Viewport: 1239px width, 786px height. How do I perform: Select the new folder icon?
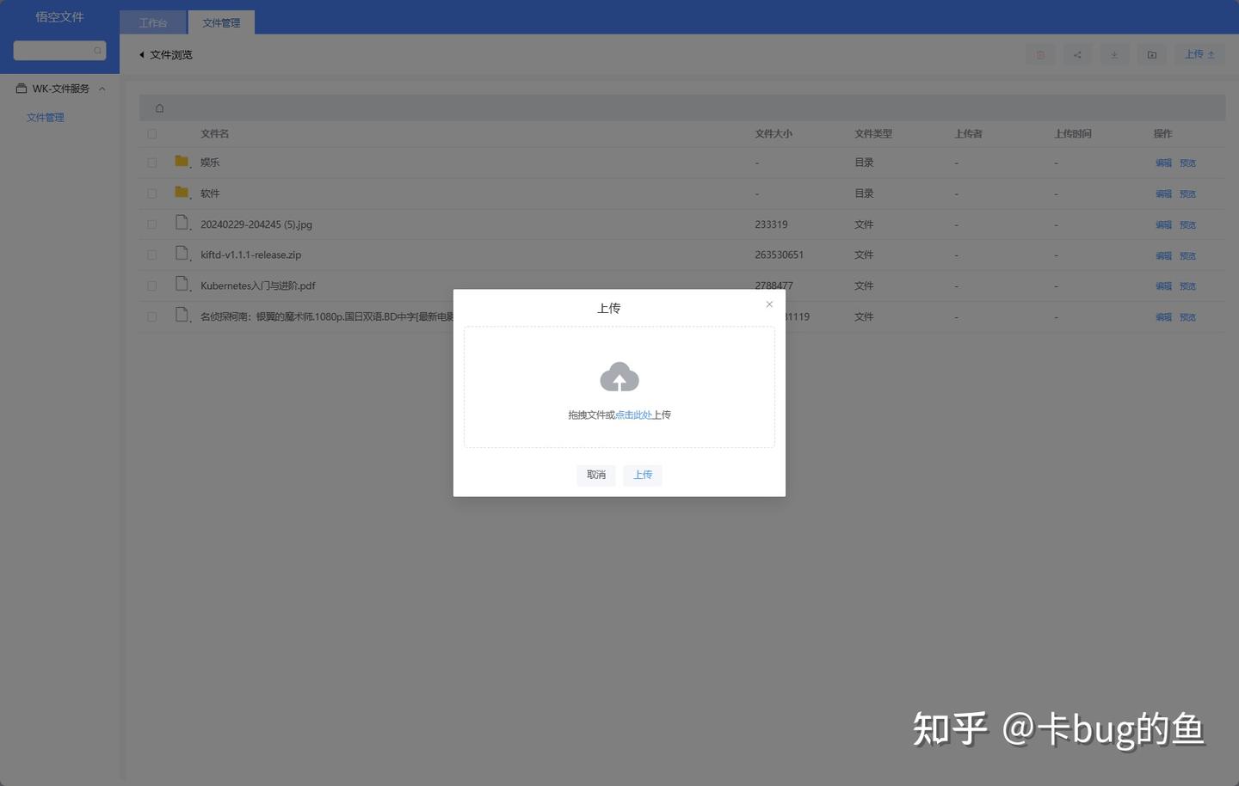pos(1152,54)
